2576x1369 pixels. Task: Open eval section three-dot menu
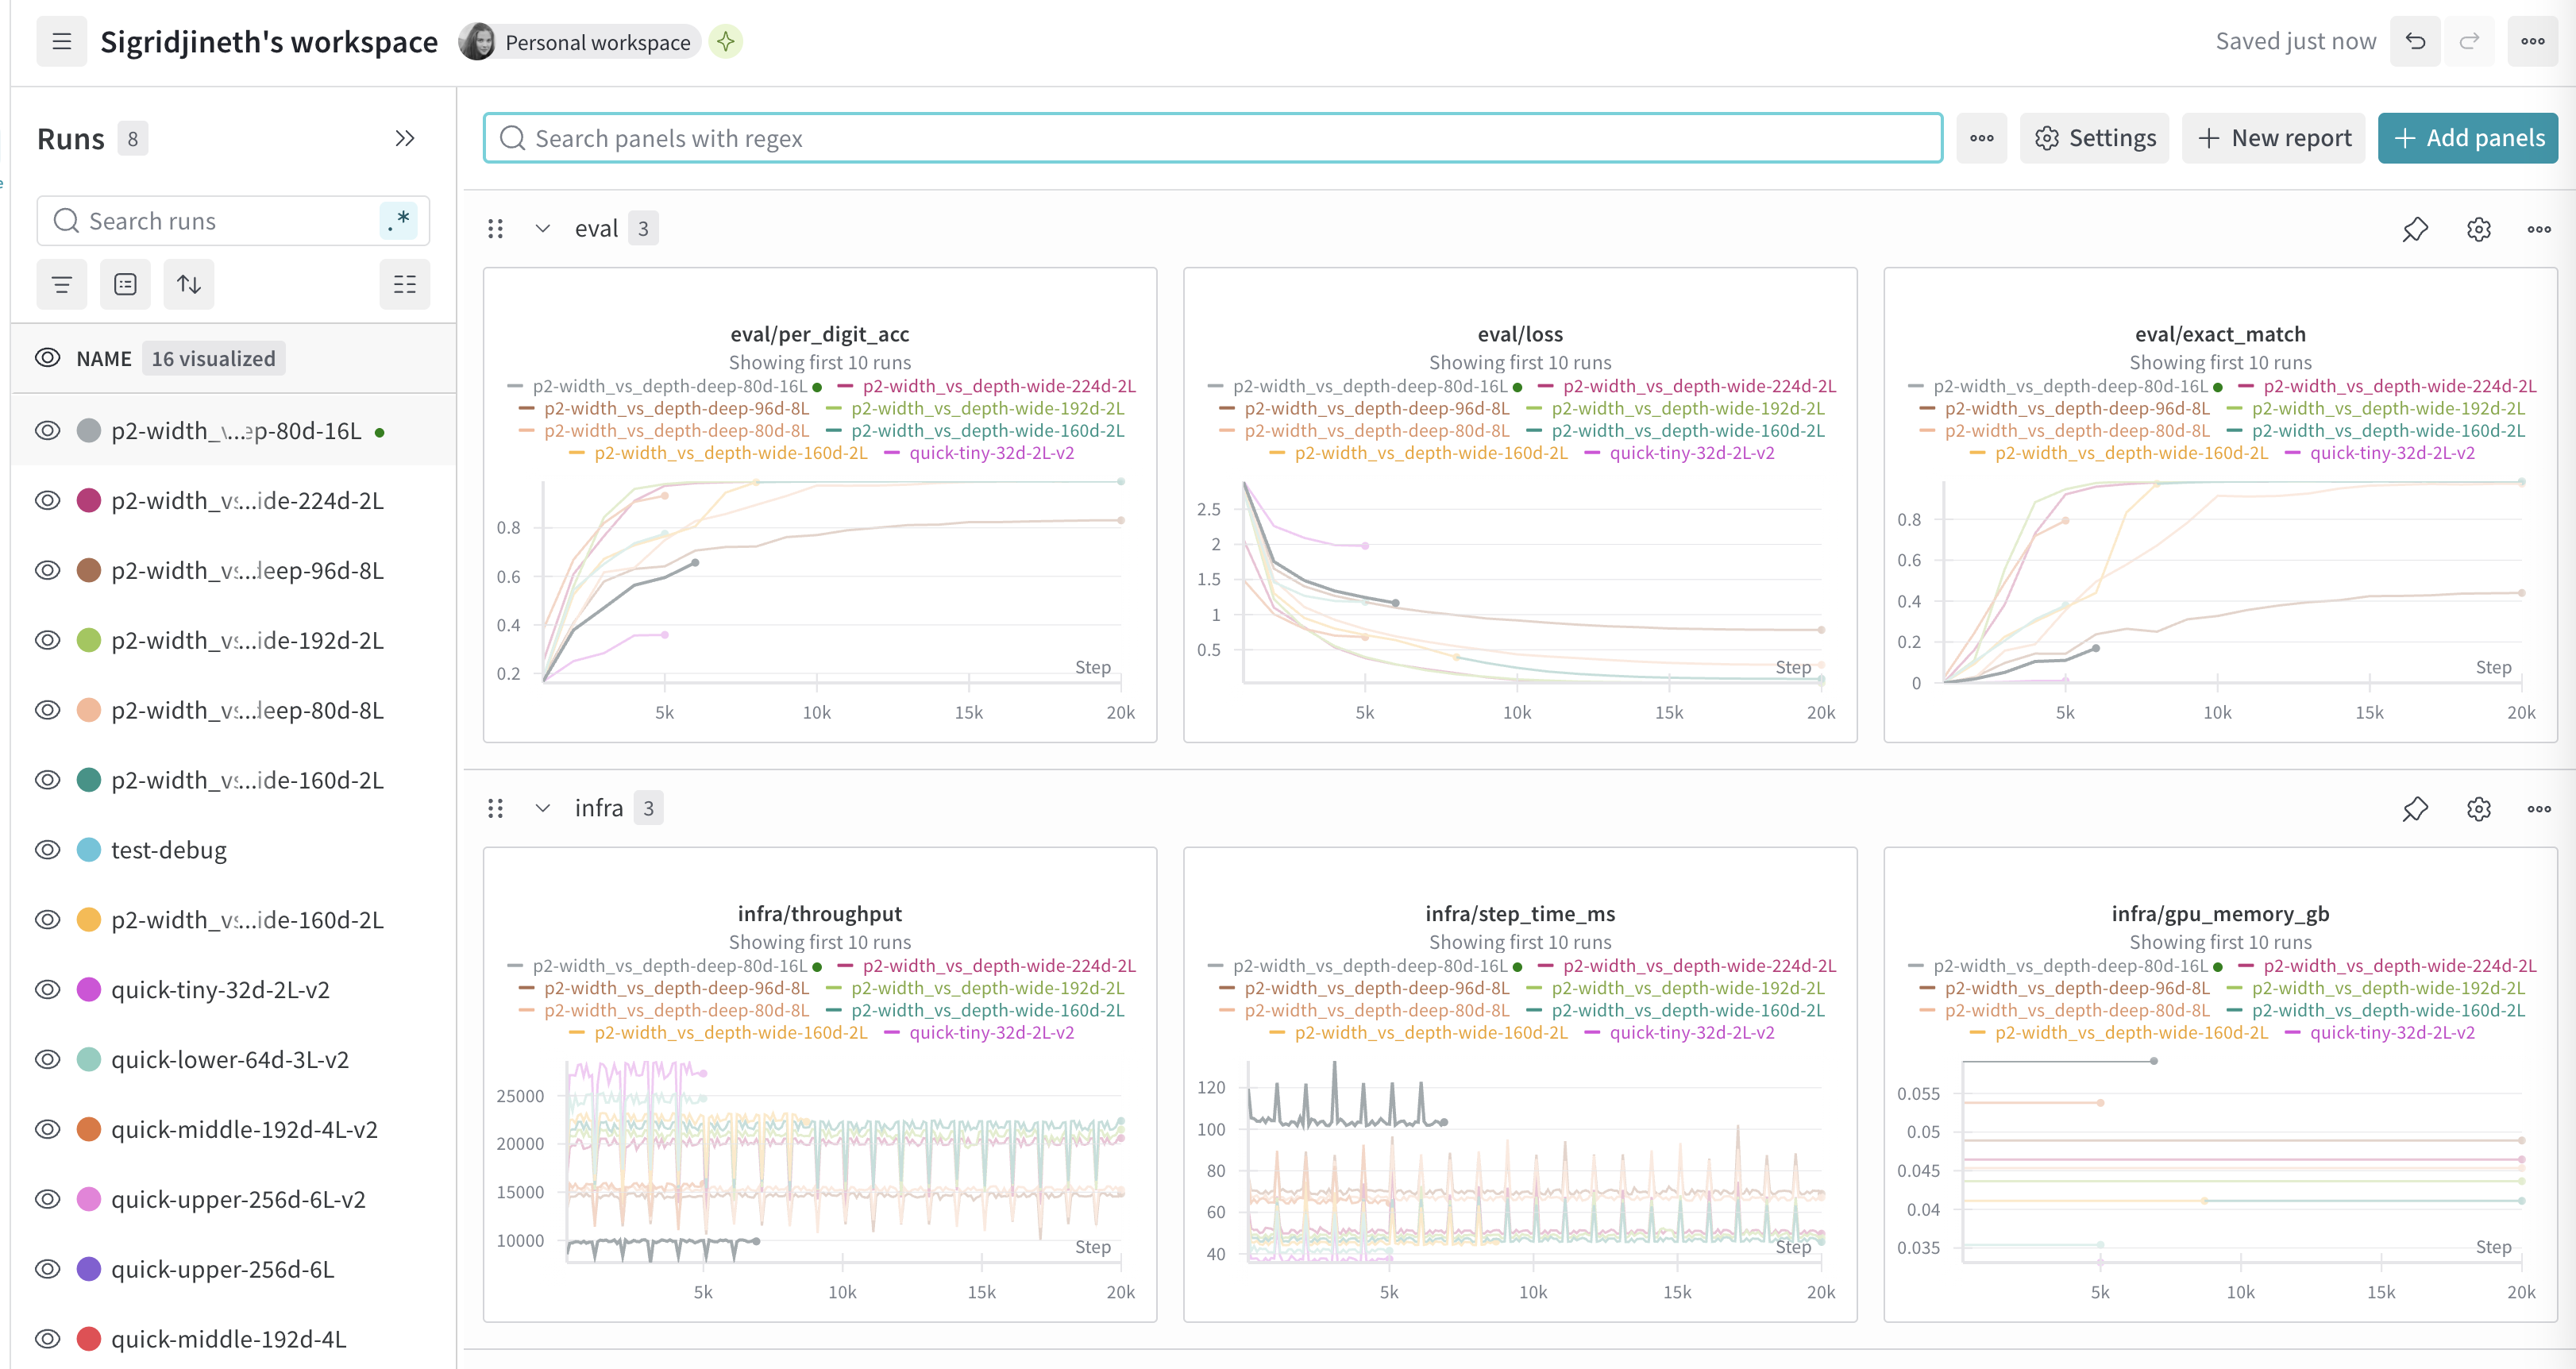(2539, 229)
